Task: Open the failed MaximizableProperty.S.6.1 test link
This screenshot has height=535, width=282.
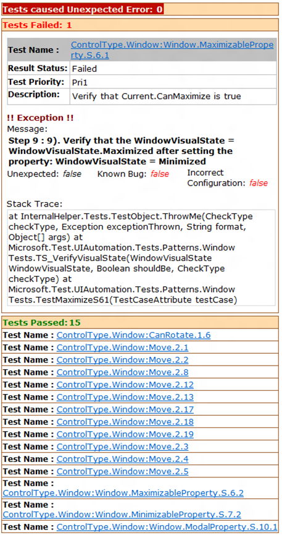Action: [172, 50]
